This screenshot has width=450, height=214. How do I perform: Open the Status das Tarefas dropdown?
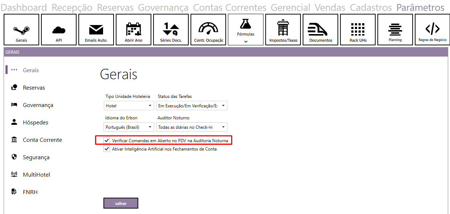[x=192, y=106]
